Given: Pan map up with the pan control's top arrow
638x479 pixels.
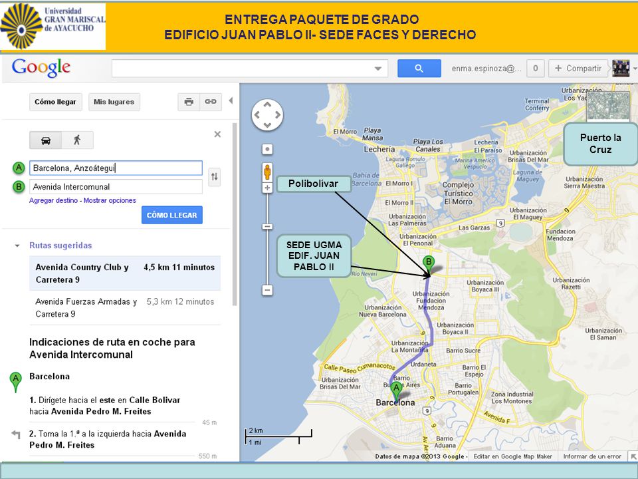Looking at the screenshot, I should pyautogui.click(x=267, y=104).
